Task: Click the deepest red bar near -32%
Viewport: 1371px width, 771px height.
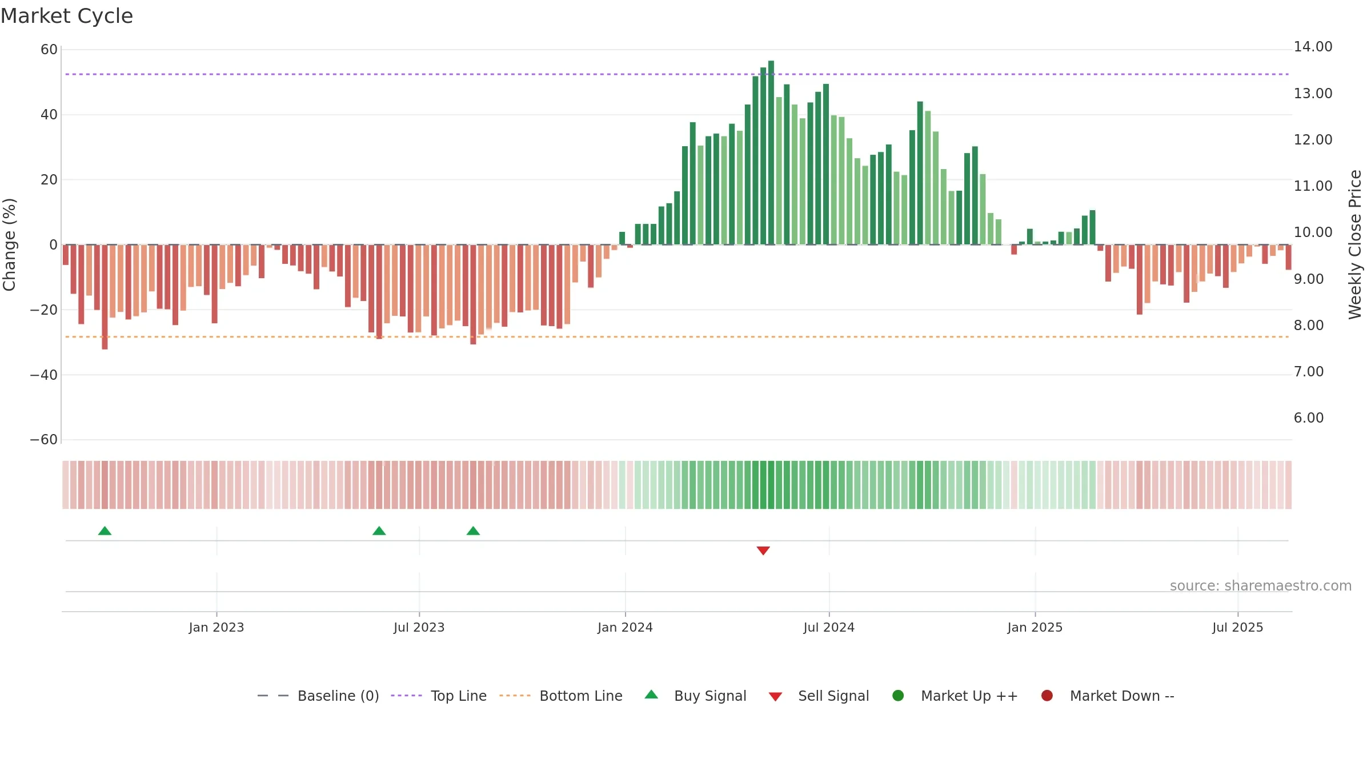Action: point(105,297)
